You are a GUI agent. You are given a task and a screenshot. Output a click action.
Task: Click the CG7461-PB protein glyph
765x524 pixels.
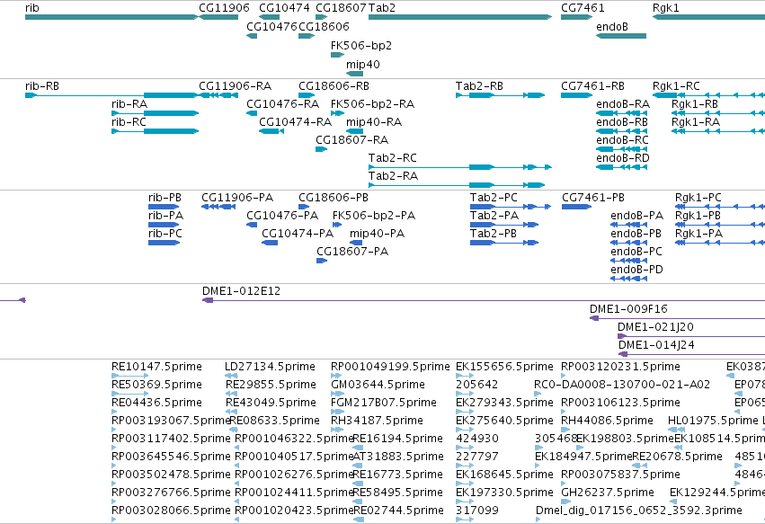(x=577, y=207)
